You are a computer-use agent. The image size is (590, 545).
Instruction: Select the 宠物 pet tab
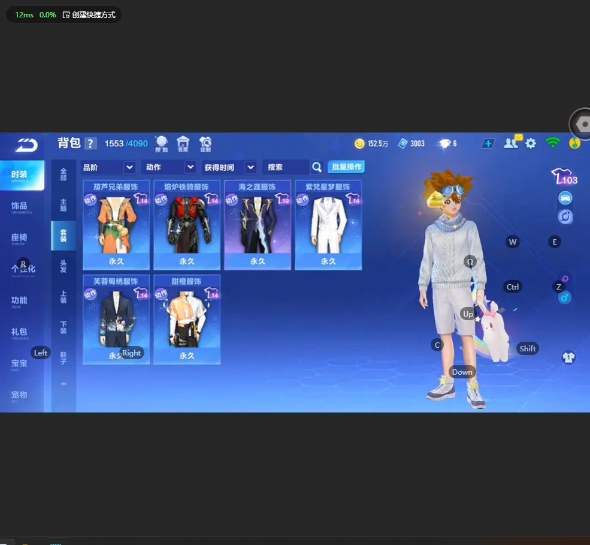(x=19, y=396)
